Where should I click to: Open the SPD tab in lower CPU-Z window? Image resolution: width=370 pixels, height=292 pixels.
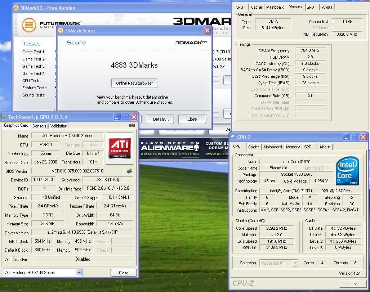coord(308,147)
